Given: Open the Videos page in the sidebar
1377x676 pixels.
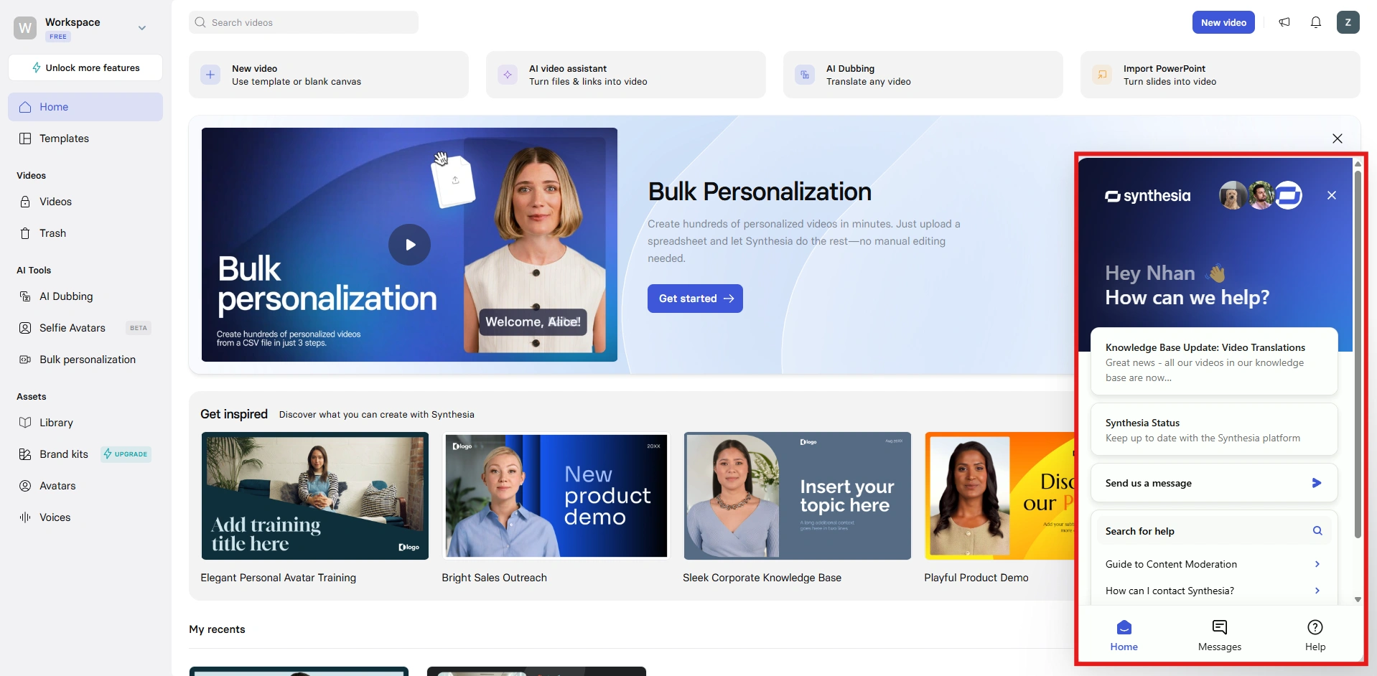Looking at the screenshot, I should click(x=85, y=202).
